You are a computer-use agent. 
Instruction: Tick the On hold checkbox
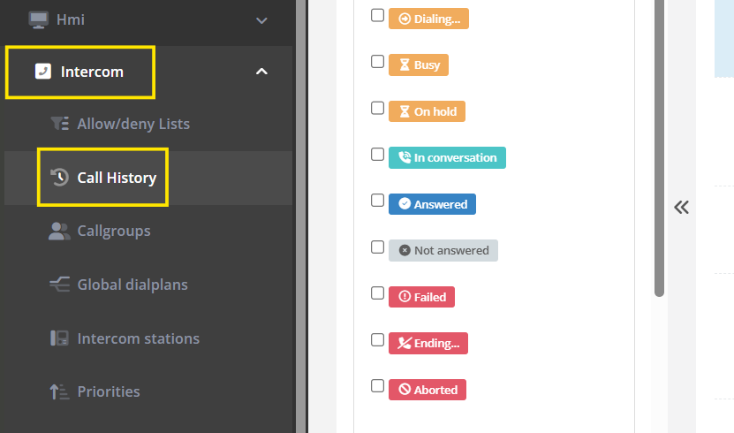(377, 108)
